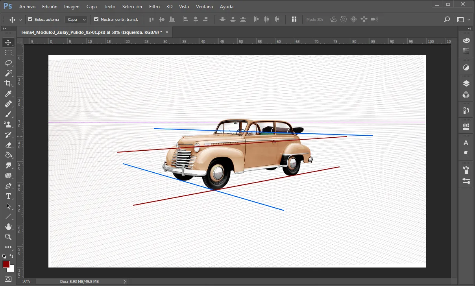Image resolution: width=475 pixels, height=286 pixels.
Task: Select the Lasso tool
Action: [x=8, y=63]
